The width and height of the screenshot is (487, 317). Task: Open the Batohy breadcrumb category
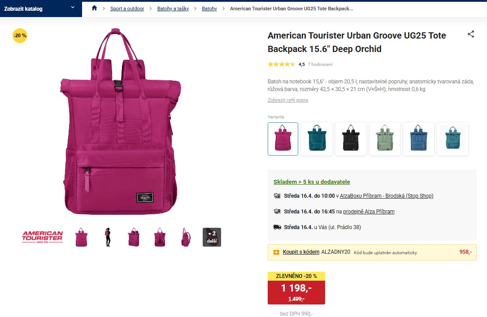(x=209, y=9)
